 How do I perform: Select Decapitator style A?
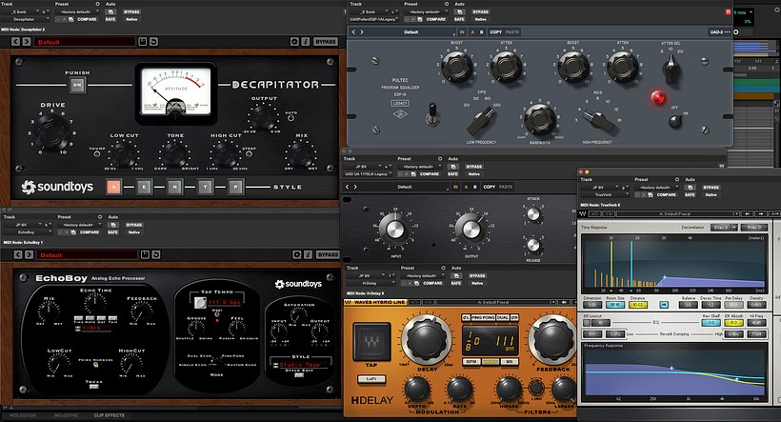pos(114,188)
